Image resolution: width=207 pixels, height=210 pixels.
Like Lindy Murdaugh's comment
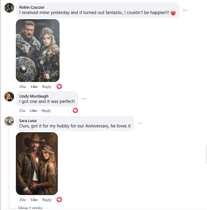(x=34, y=111)
